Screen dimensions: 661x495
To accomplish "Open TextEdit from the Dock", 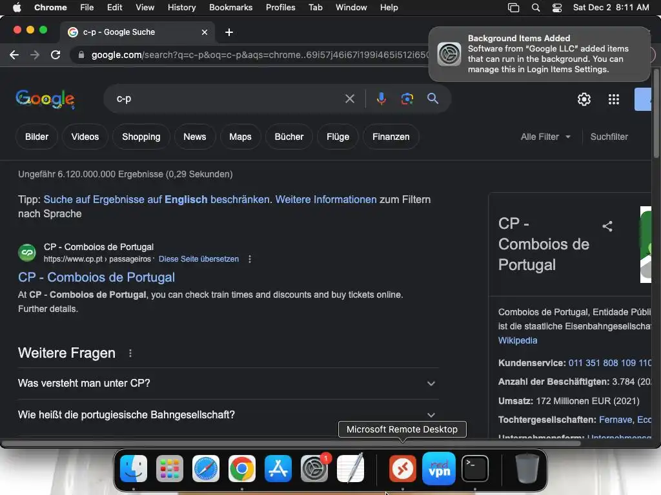I will (351, 469).
